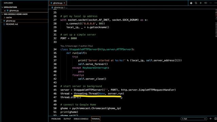Viewport: 217px width, 122px height.
Task: Click the comment '# connect to Google Home'
Action: 78,105
